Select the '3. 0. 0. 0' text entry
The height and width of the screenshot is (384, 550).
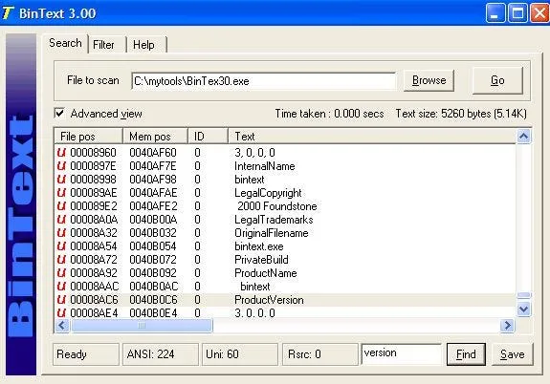(x=254, y=313)
